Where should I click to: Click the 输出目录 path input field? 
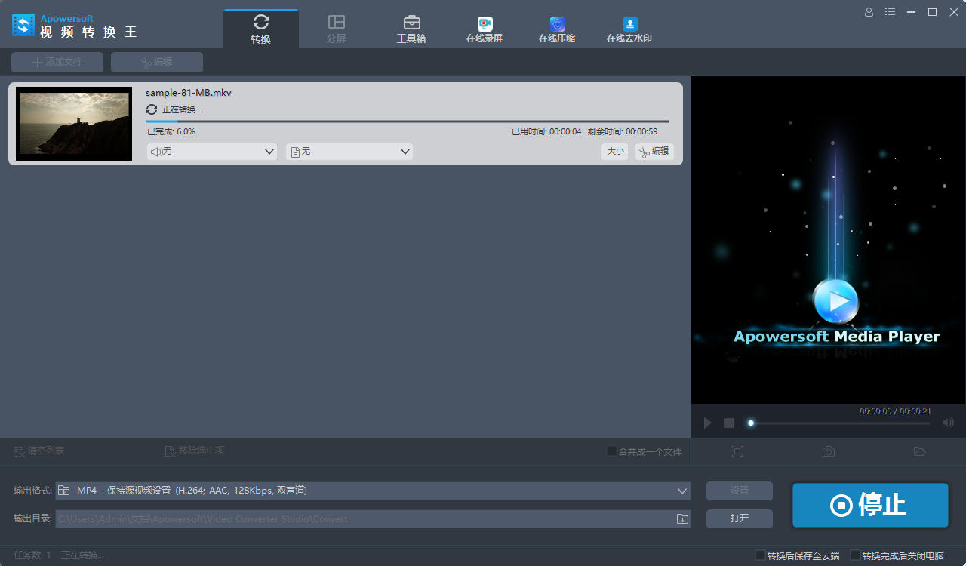(x=366, y=519)
